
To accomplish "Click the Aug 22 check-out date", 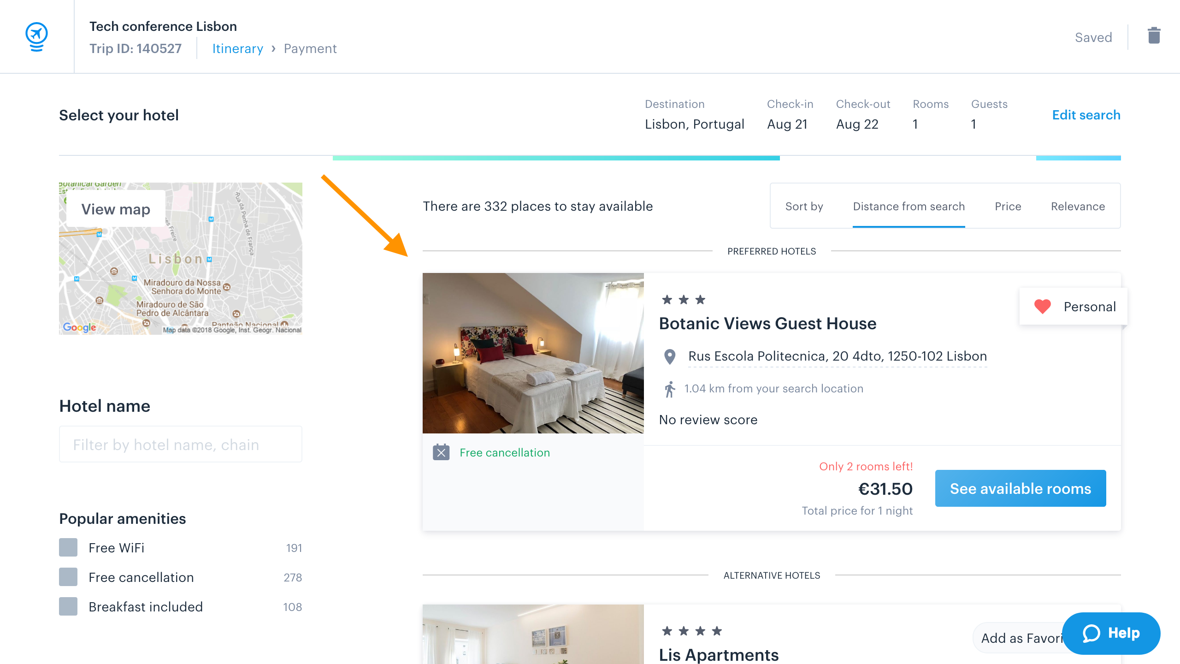I will [857, 124].
